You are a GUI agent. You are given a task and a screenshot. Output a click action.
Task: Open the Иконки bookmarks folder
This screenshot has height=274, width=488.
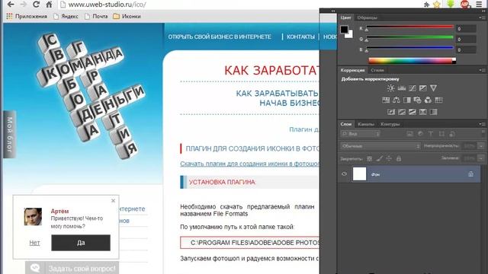click(127, 16)
